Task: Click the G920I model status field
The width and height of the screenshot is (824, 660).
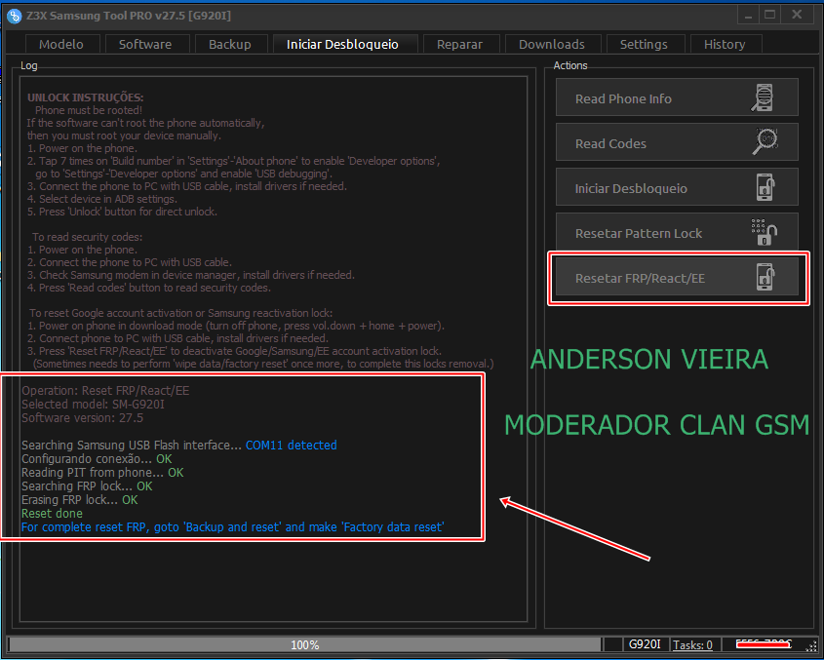Action: [645, 644]
